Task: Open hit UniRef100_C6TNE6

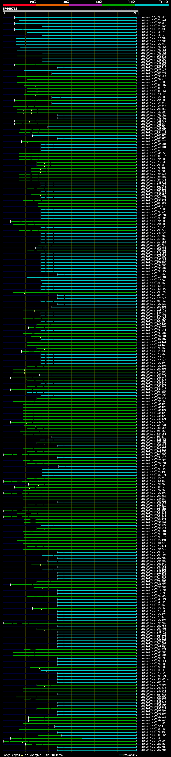Action: point(153,428)
